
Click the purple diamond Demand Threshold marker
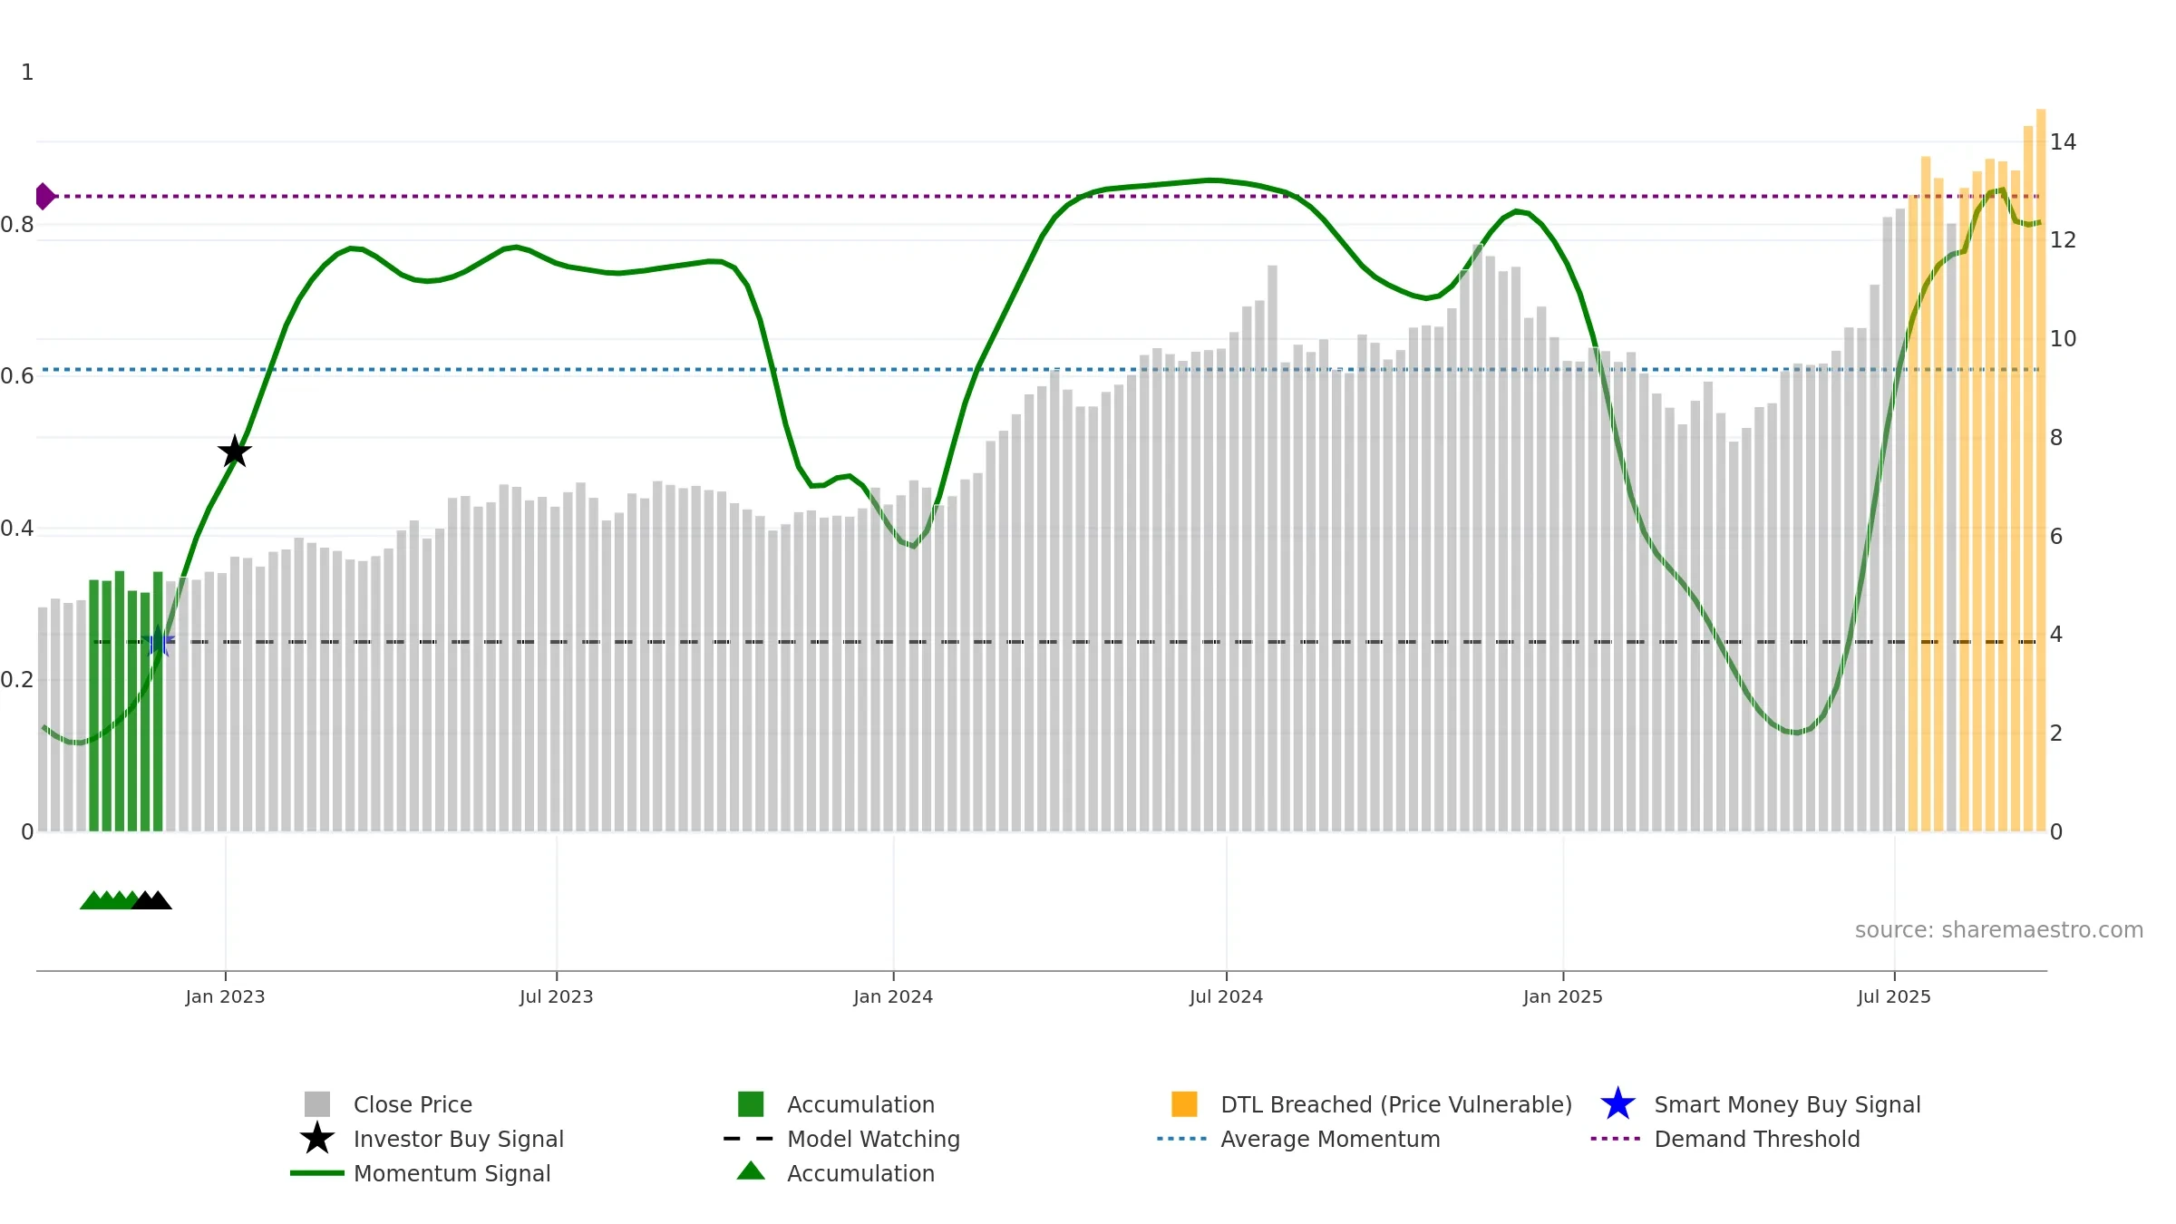pos(44,196)
